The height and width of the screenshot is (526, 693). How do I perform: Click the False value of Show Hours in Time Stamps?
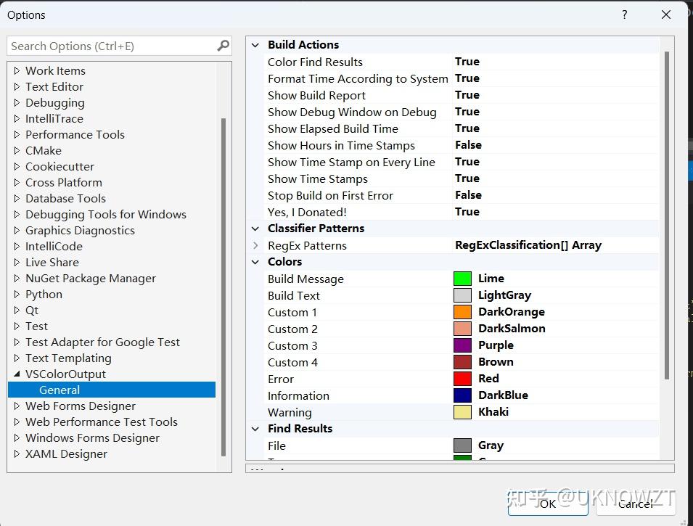tap(468, 145)
